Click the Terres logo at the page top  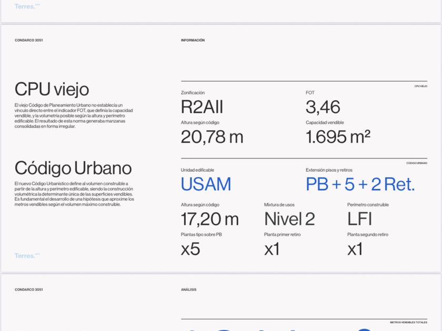click(27, 6)
